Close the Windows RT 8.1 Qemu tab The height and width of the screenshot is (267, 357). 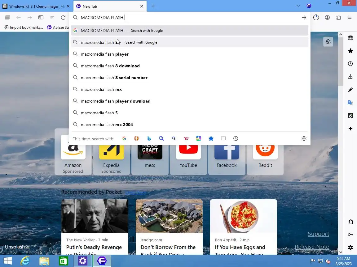[x=68, y=6]
